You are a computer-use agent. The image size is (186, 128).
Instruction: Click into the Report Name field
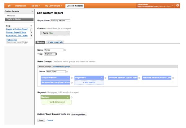60,20
